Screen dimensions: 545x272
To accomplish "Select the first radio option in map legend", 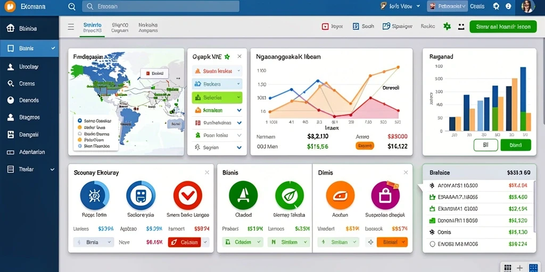I will click(80, 121).
